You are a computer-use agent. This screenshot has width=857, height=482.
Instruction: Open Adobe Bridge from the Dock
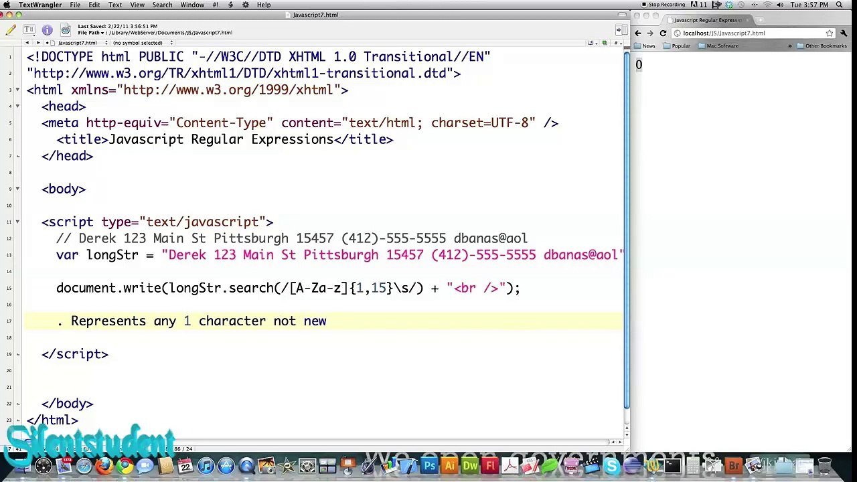pyautogui.click(x=733, y=465)
